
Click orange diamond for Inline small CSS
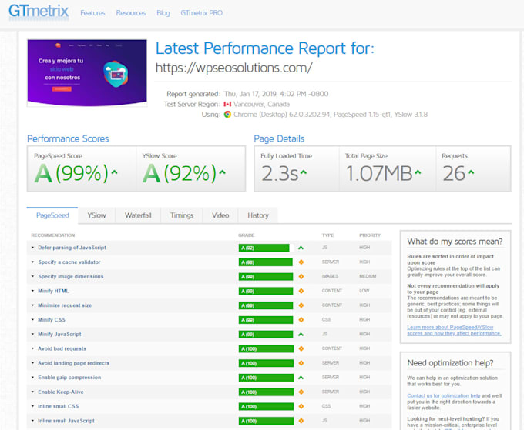point(301,406)
